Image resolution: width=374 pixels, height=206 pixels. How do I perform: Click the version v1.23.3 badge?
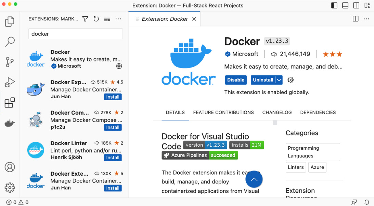tap(205, 145)
